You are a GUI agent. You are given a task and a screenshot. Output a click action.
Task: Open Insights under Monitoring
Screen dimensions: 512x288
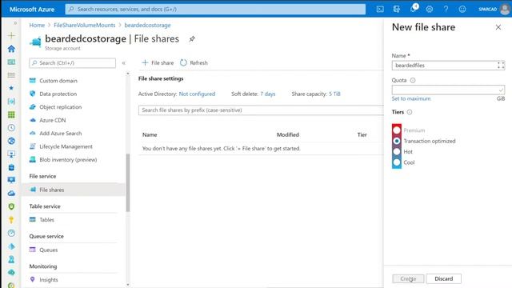pyautogui.click(x=48, y=280)
